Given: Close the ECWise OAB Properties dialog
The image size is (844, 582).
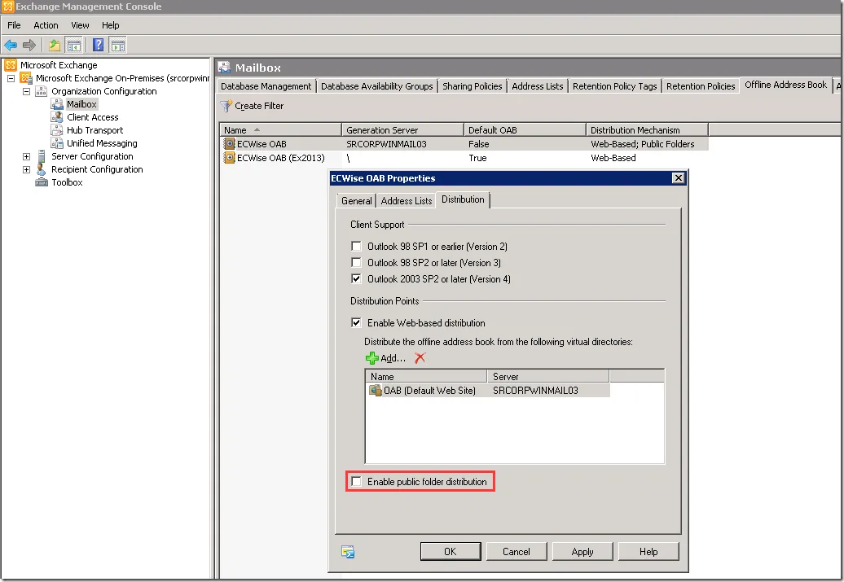Looking at the screenshot, I should (x=678, y=178).
